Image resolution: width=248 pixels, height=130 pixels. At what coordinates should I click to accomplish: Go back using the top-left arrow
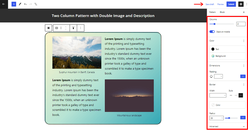(x=4, y=4)
